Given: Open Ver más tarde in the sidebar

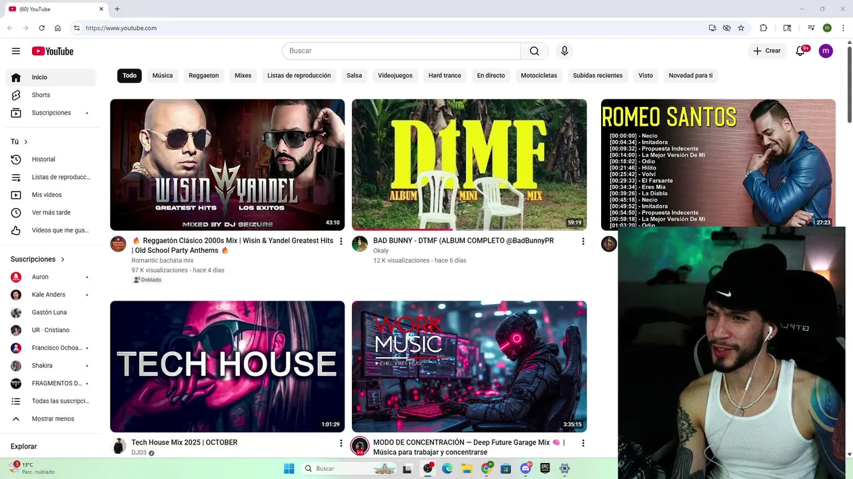Looking at the screenshot, I should [51, 213].
